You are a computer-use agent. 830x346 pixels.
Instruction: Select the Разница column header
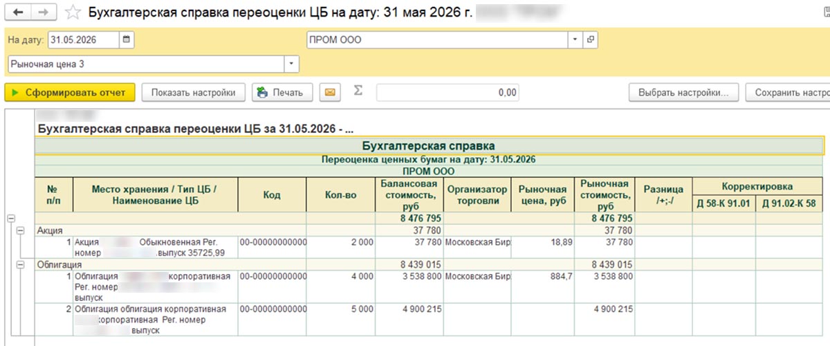pos(663,196)
